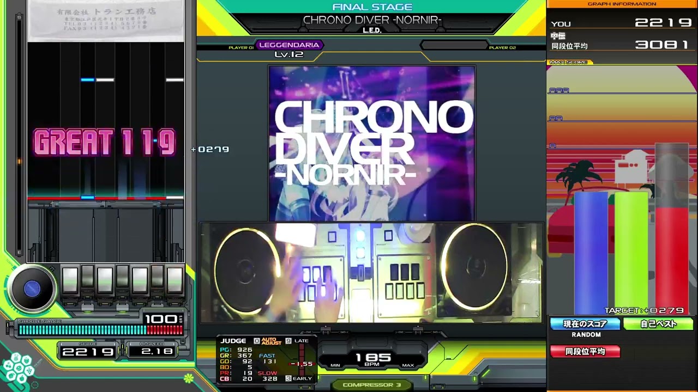The height and width of the screenshot is (392, 698).
Task: Click the CHRONO DIVER album jacket
Action: point(371,143)
